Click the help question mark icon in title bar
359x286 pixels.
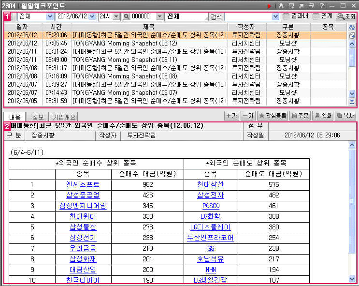321,5
